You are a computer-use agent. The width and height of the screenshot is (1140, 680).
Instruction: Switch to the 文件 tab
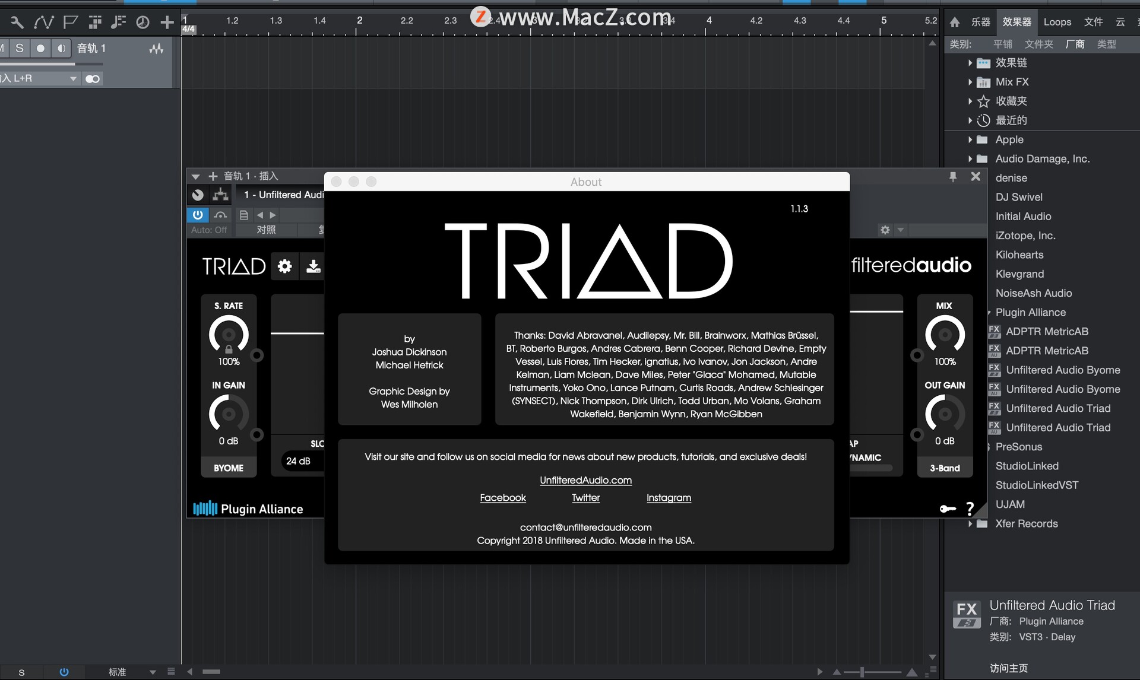pos(1093,22)
